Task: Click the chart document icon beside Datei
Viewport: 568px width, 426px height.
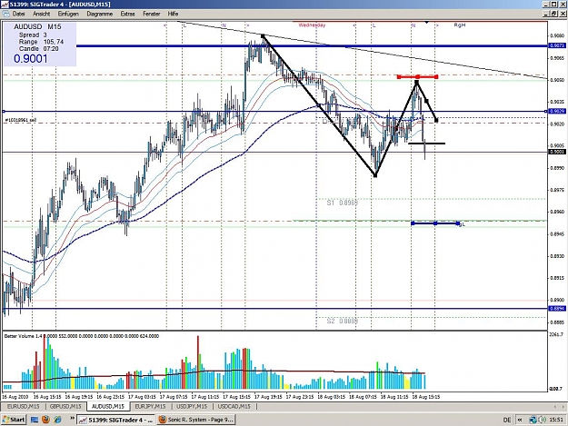Action: (5, 14)
